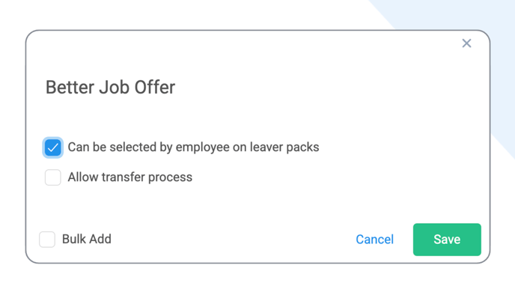Click the word 'Offer' in the heading
515x283 pixels.
point(155,88)
